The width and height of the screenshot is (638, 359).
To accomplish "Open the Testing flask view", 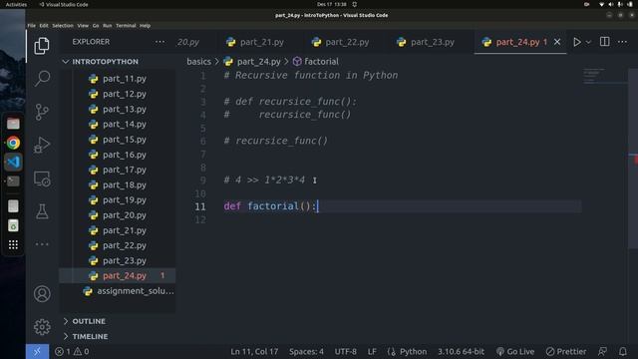I will [x=42, y=211].
